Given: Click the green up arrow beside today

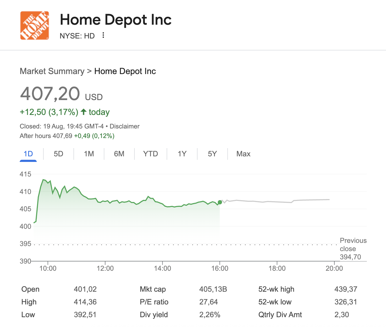Looking at the screenshot, I should pyautogui.click(x=84, y=112).
